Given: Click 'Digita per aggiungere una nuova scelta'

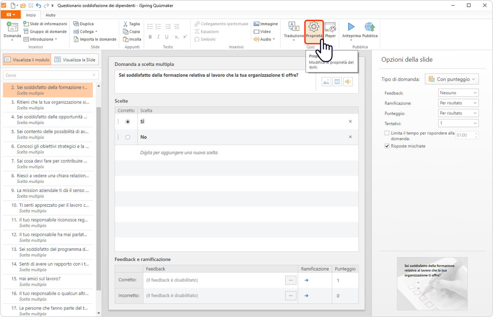Looking at the screenshot, I should (x=179, y=153).
